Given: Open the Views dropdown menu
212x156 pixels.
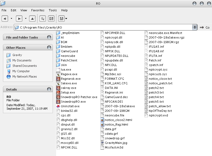Looking at the screenshot, I should coord(63,19).
